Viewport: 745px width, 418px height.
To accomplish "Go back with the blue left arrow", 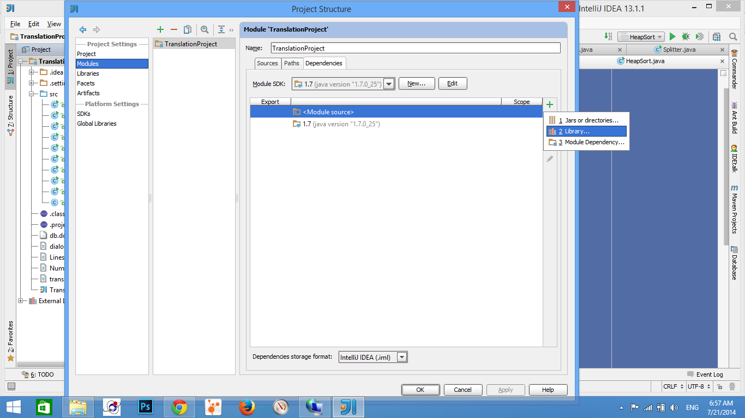I will pos(83,29).
